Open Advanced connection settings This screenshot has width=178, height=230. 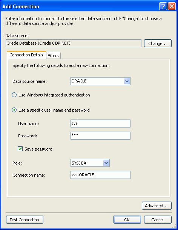point(157,206)
